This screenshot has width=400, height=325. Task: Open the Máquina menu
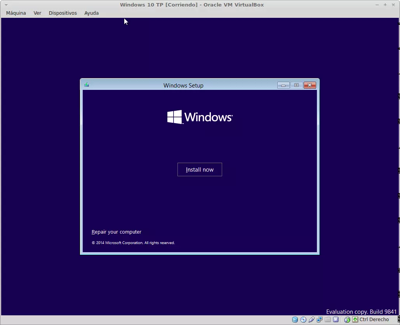coord(16,13)
